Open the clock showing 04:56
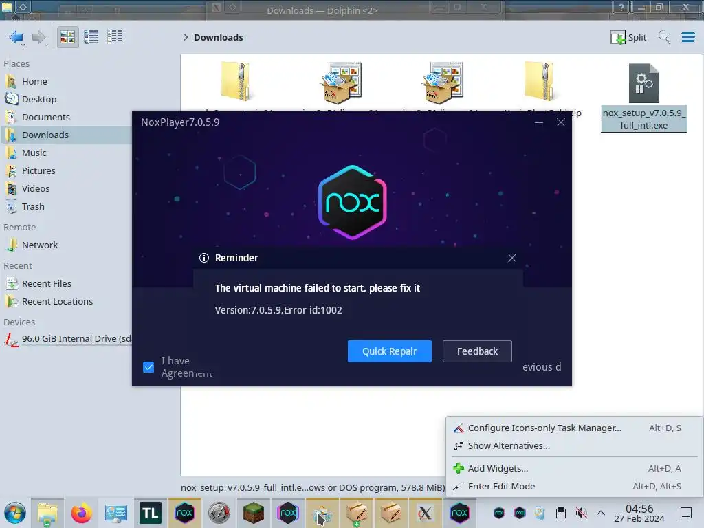Screen dimensions: 704x528 [639, 513]
